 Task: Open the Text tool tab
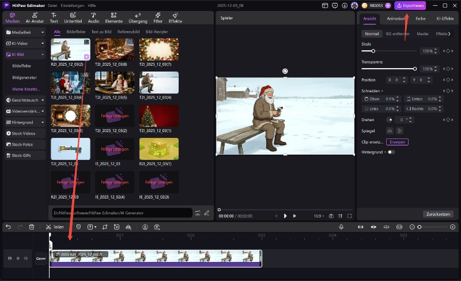pos(54,18)
